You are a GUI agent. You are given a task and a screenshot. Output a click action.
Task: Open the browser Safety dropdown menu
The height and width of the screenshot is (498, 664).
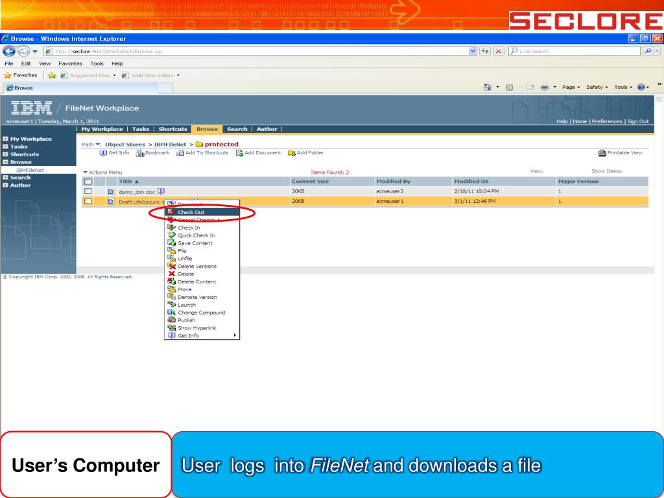click(x=597, y=88)
